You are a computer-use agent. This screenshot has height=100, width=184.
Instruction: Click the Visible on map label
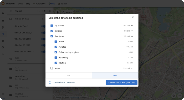click(22, 19)
